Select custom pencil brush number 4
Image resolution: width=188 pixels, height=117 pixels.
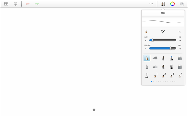180,75
